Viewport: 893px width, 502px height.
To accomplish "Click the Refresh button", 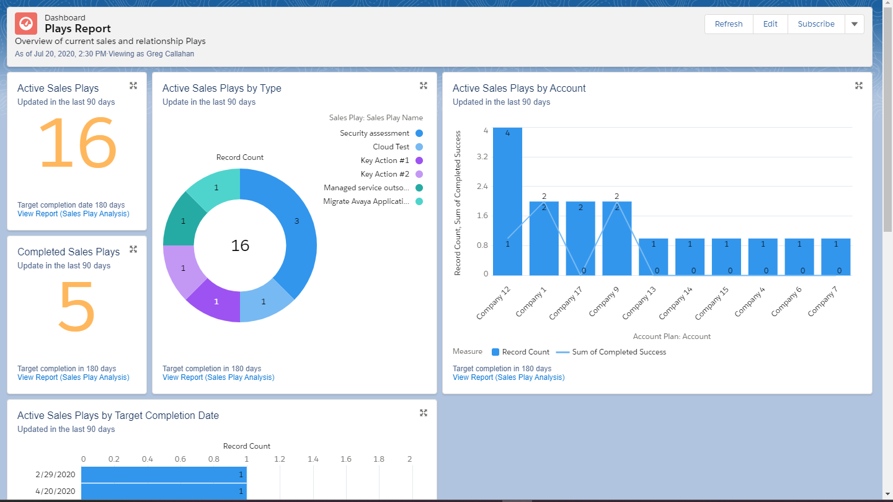I will 728,24.
